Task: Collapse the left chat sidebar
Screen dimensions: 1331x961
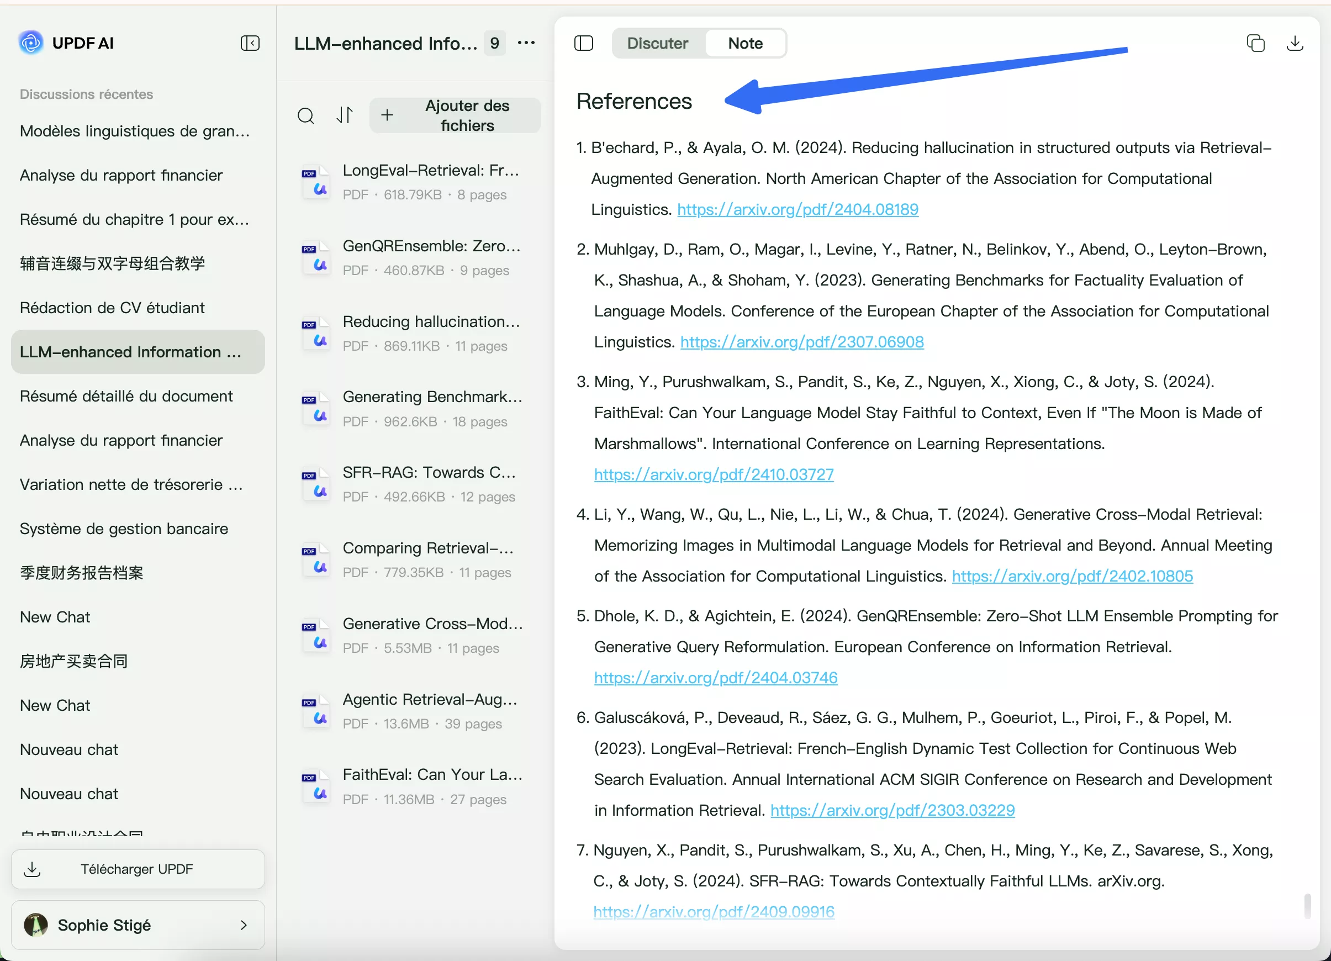Action: pos(250,43)
